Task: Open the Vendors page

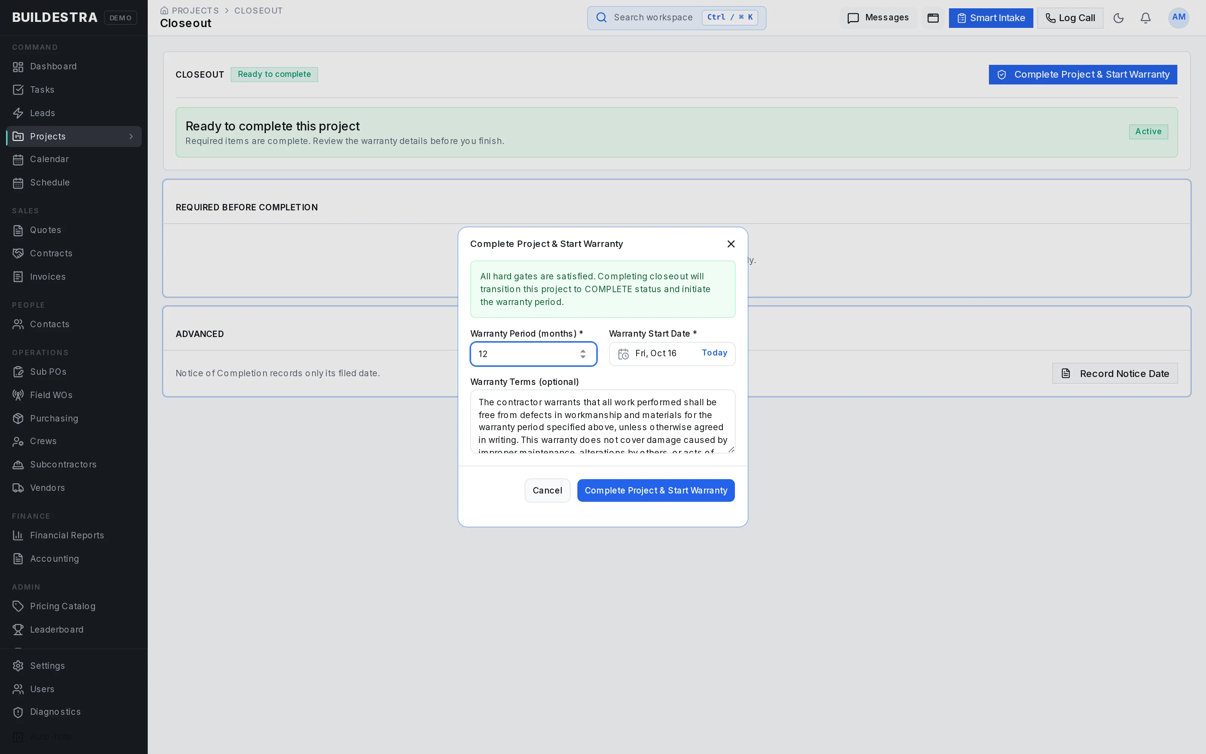Action: click(74, 488)
